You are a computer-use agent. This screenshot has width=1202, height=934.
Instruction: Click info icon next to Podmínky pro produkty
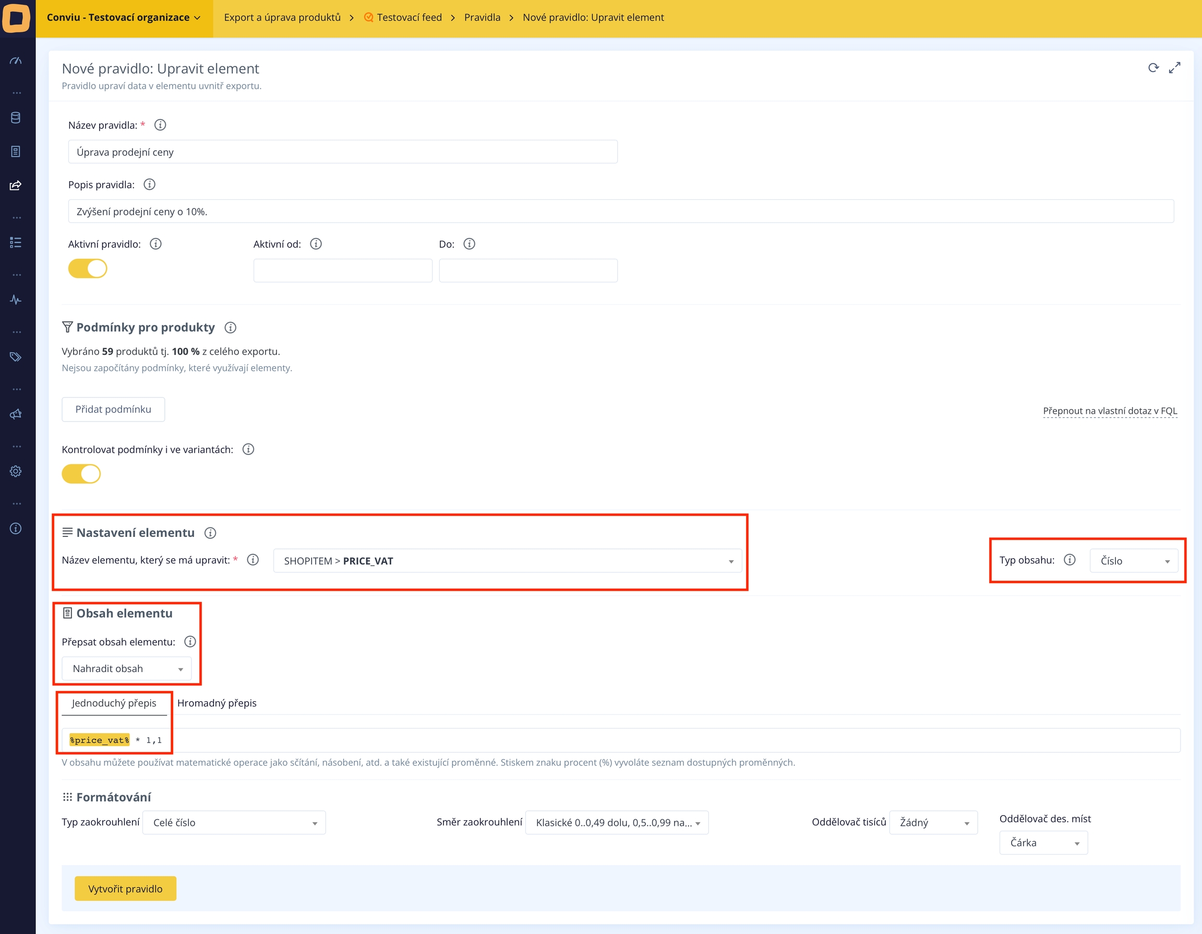[231, 328]
